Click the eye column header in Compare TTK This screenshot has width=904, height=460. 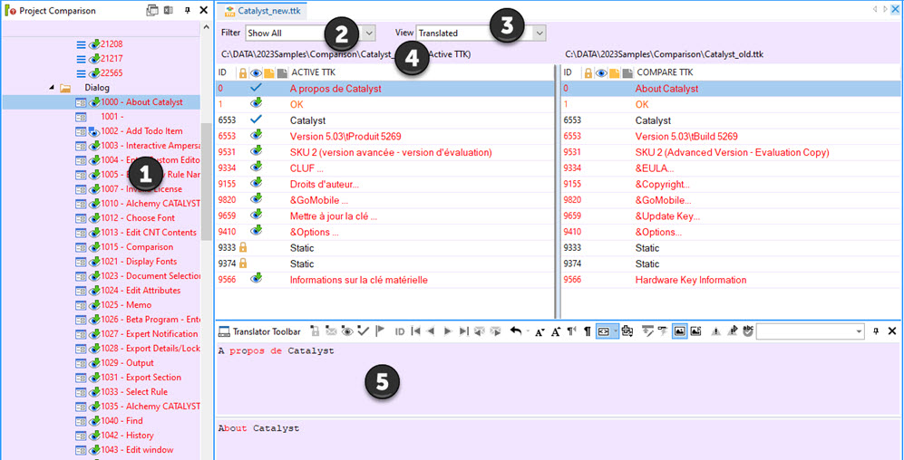[600, 72]
